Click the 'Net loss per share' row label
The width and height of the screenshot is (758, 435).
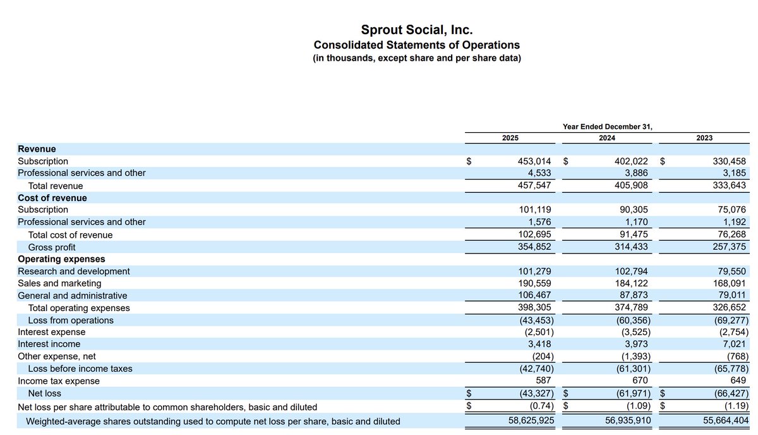click(167, 407)
